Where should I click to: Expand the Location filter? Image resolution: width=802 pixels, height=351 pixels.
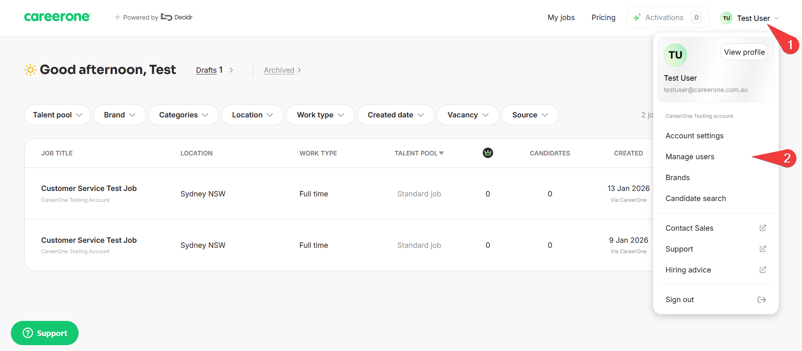coord(252,115)
